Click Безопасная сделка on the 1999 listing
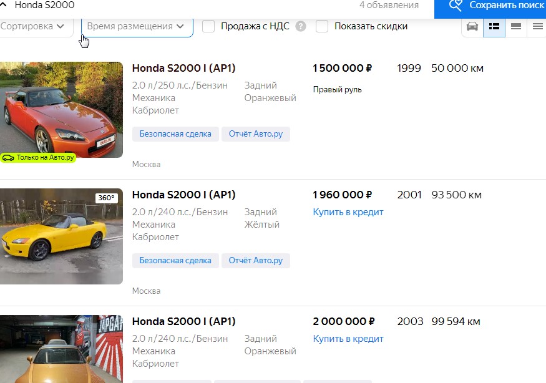 [x=175, y=134]
